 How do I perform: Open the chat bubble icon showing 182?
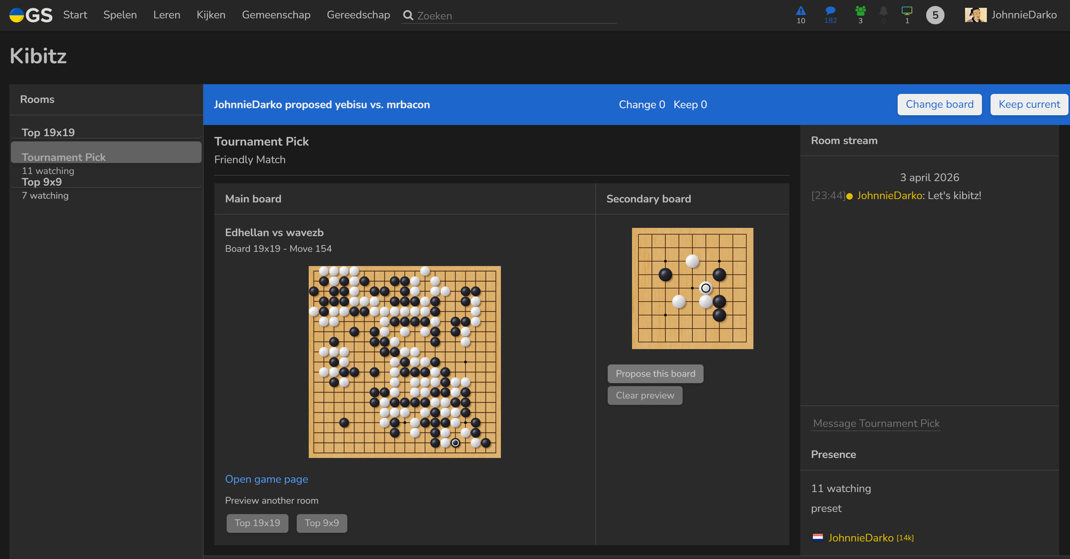tap(830, 11)
